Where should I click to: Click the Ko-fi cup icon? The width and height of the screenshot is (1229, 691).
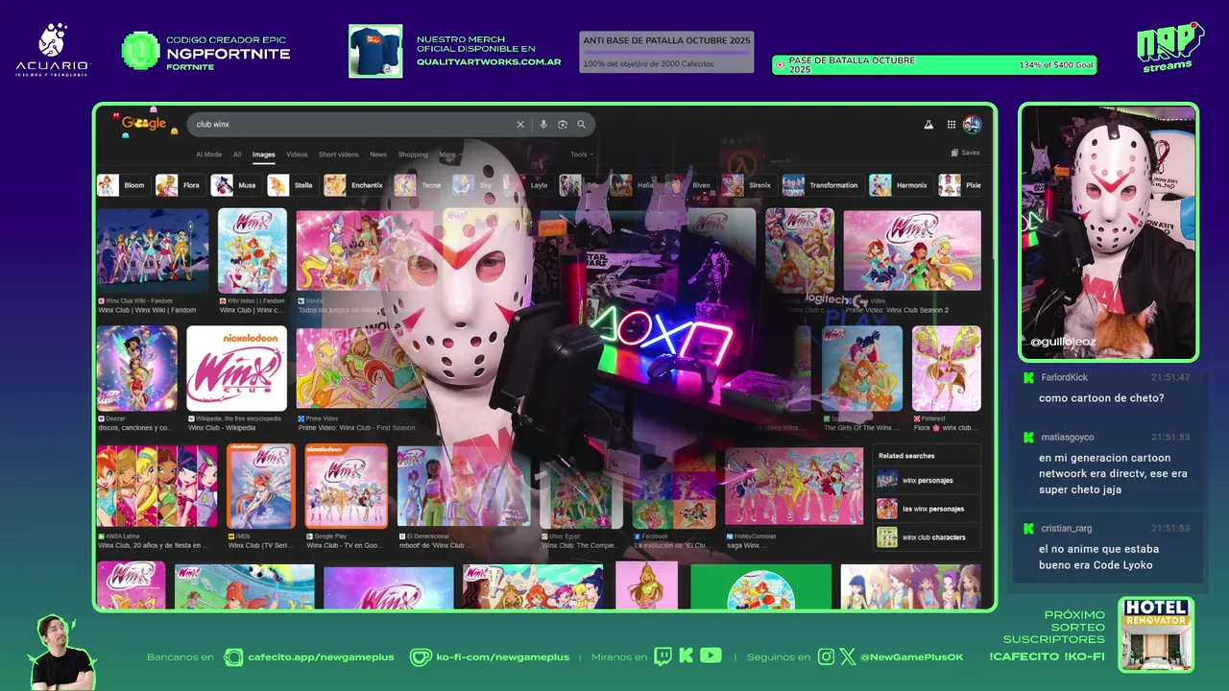pyautogui.click(x=421, y=656)
